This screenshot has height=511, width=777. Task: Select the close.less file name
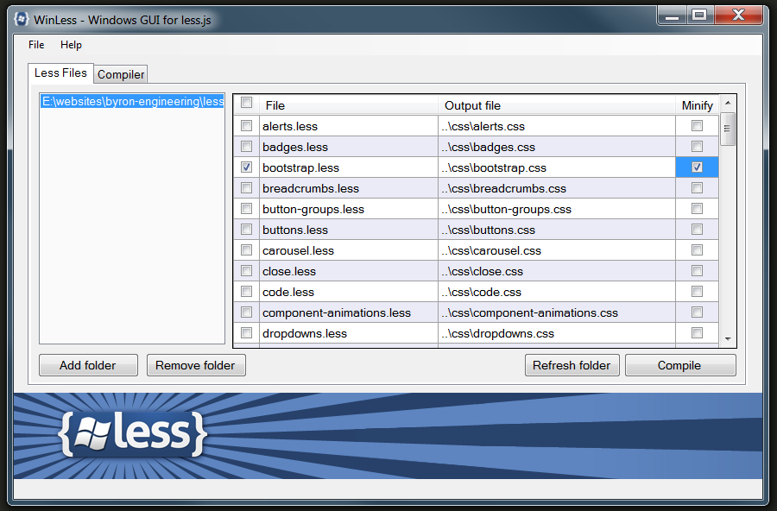[x=289, y=272]
